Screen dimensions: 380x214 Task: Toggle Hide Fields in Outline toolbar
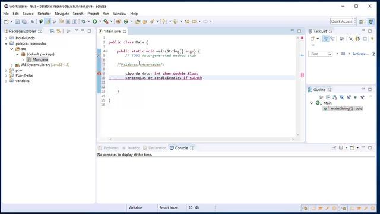pyautogui.click(x=342, y=97)
